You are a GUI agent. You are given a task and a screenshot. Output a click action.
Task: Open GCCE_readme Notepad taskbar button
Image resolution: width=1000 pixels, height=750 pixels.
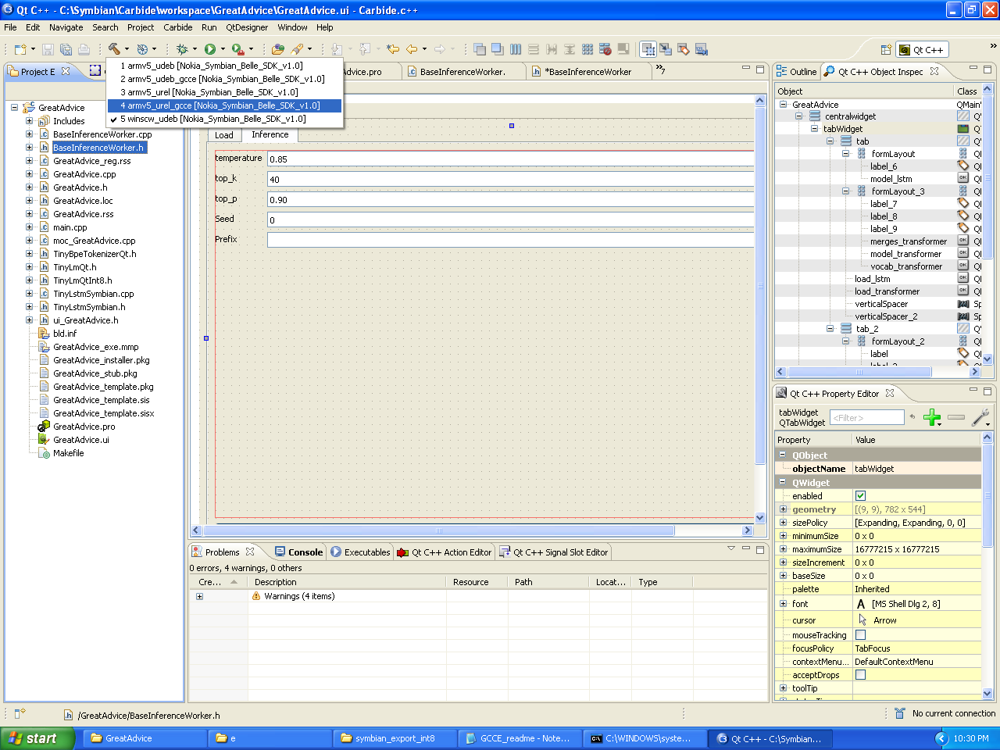(x=518, y=738)
